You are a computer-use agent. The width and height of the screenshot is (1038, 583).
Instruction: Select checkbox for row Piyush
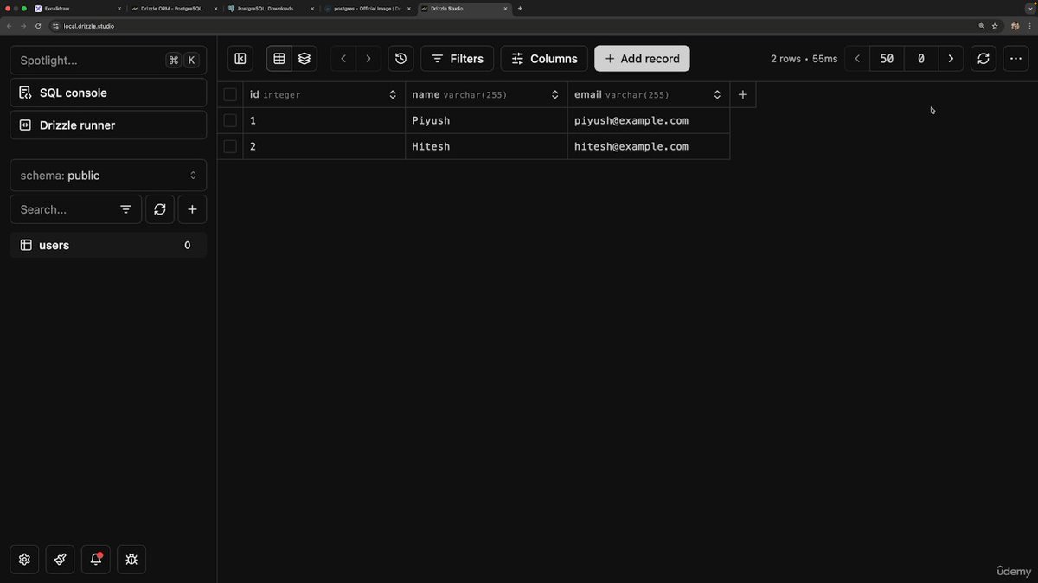(x=230, y=120)
